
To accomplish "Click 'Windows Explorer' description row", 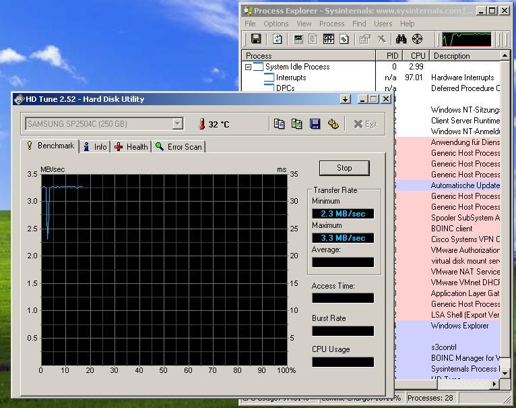I will [x=459, y=326].
